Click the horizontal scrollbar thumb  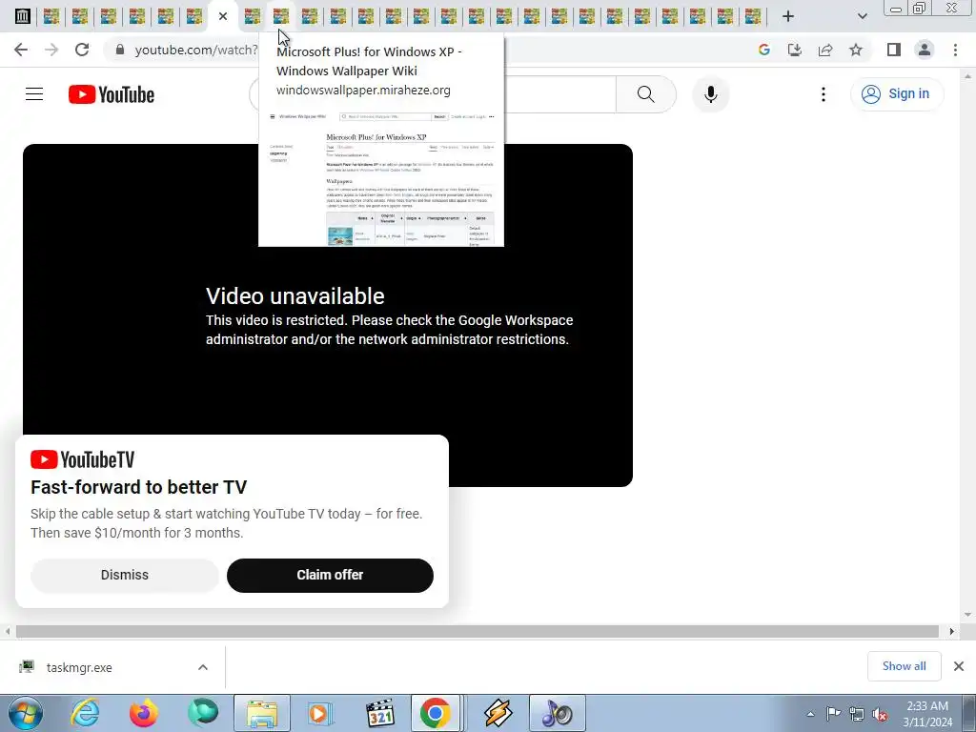click(477, 631)
